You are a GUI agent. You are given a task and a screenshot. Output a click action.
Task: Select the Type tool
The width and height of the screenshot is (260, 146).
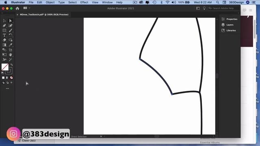[4, 35]
